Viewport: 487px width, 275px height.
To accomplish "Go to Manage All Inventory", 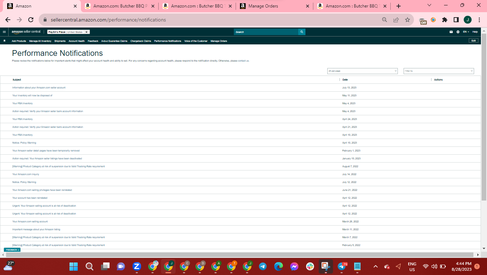I will pos(40,41).
